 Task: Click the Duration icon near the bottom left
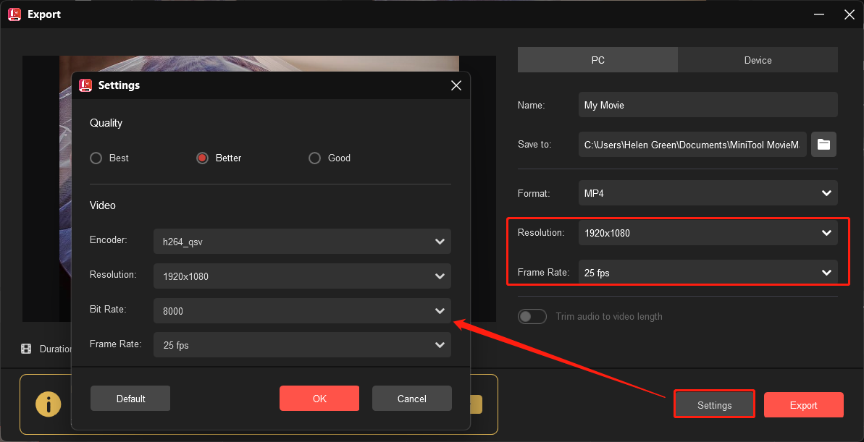pos(26,349)
